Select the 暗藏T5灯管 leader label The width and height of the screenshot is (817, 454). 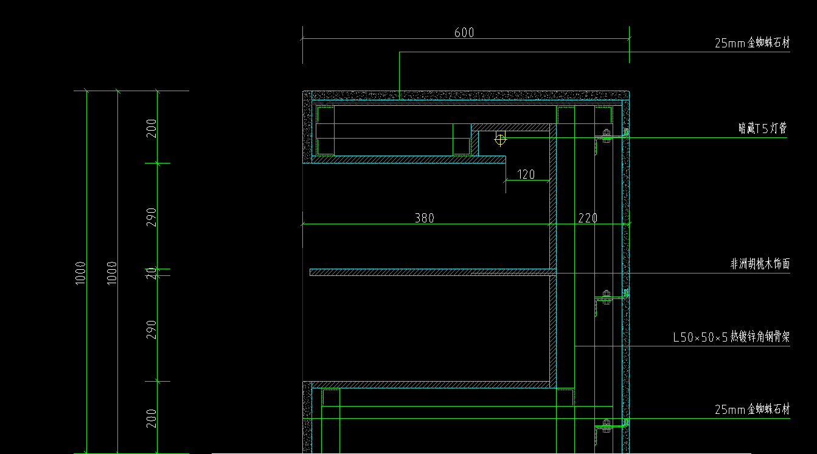coord(763,128)
